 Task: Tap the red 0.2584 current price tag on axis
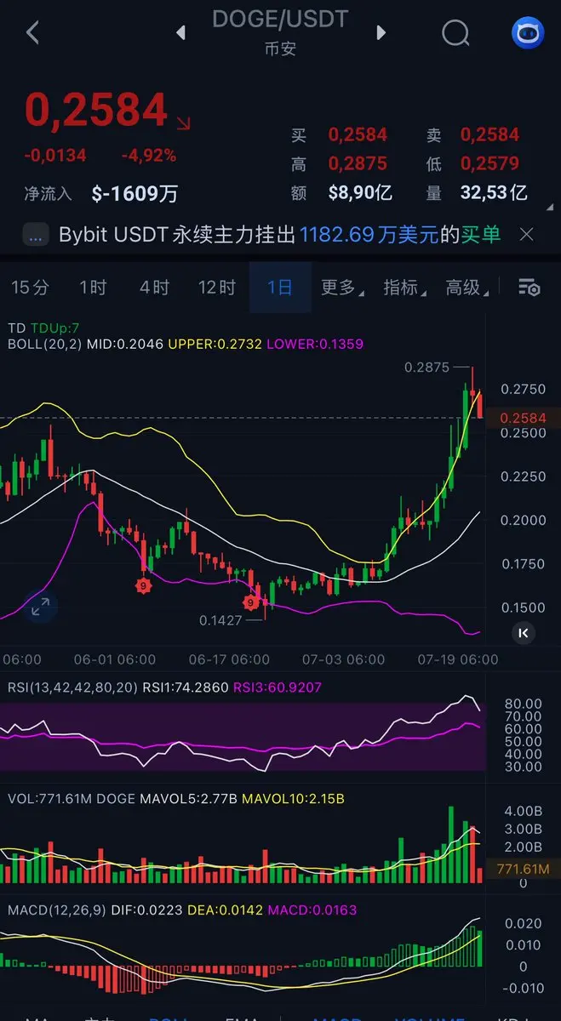coord(524,418)
